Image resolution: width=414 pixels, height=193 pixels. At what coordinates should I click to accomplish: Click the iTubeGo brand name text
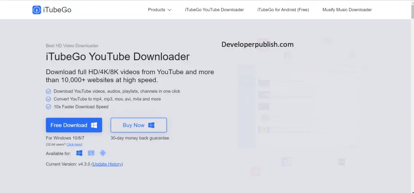click(x=57, y=10)
